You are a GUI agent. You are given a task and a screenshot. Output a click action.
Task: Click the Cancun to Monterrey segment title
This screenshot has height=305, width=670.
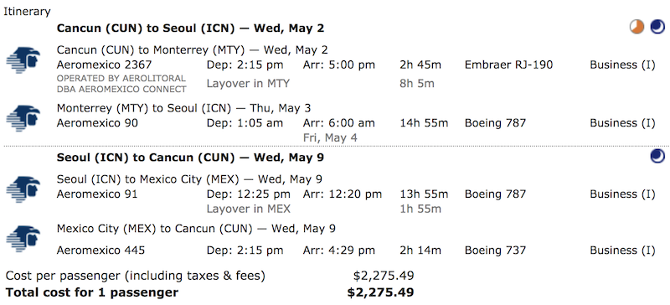[x=193, y=50]
